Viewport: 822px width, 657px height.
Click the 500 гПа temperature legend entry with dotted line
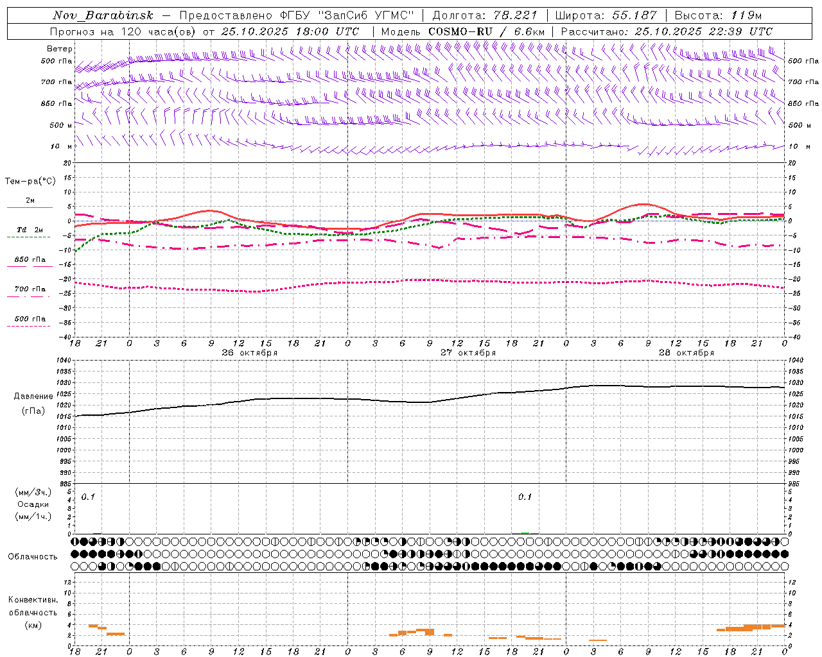pyautogui.click(x=30, y=319)
